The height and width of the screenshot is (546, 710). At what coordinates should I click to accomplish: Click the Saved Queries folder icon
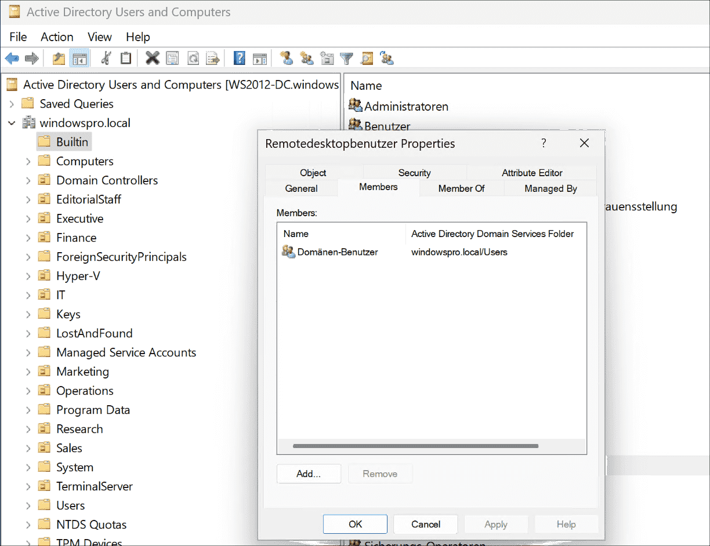click(28, 103)
